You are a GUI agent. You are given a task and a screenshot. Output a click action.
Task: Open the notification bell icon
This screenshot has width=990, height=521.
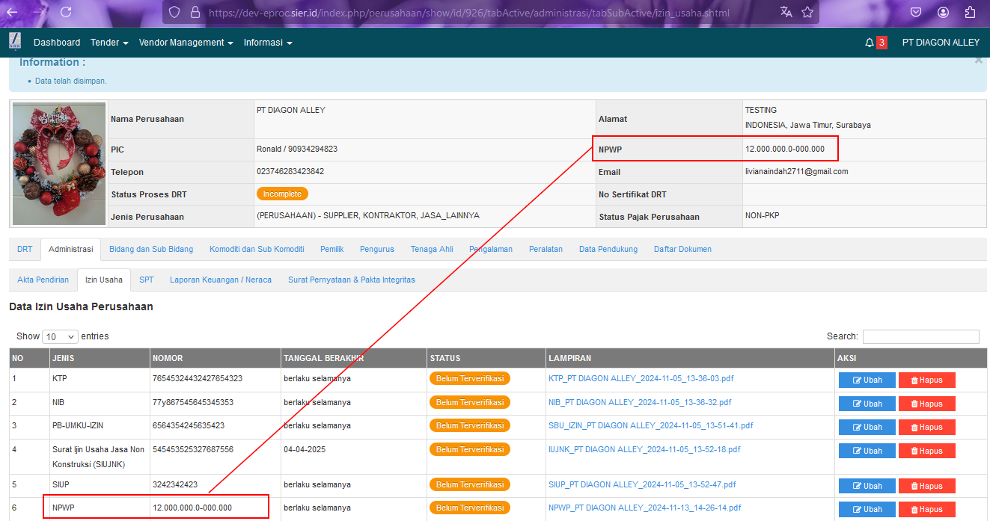(869, 43)
